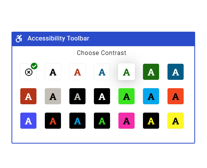This screenshot has height=168, width=207.
Task: Choose black text on white contrast
Action: coord(53,72)
